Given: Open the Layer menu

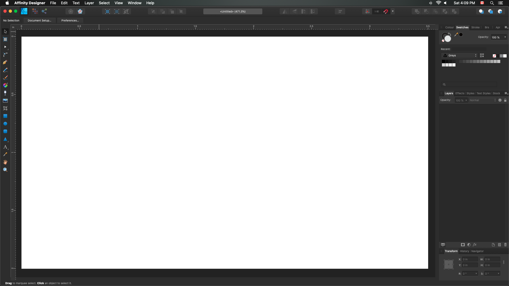Looking at the screenshot, I should (x=89, y=3).
